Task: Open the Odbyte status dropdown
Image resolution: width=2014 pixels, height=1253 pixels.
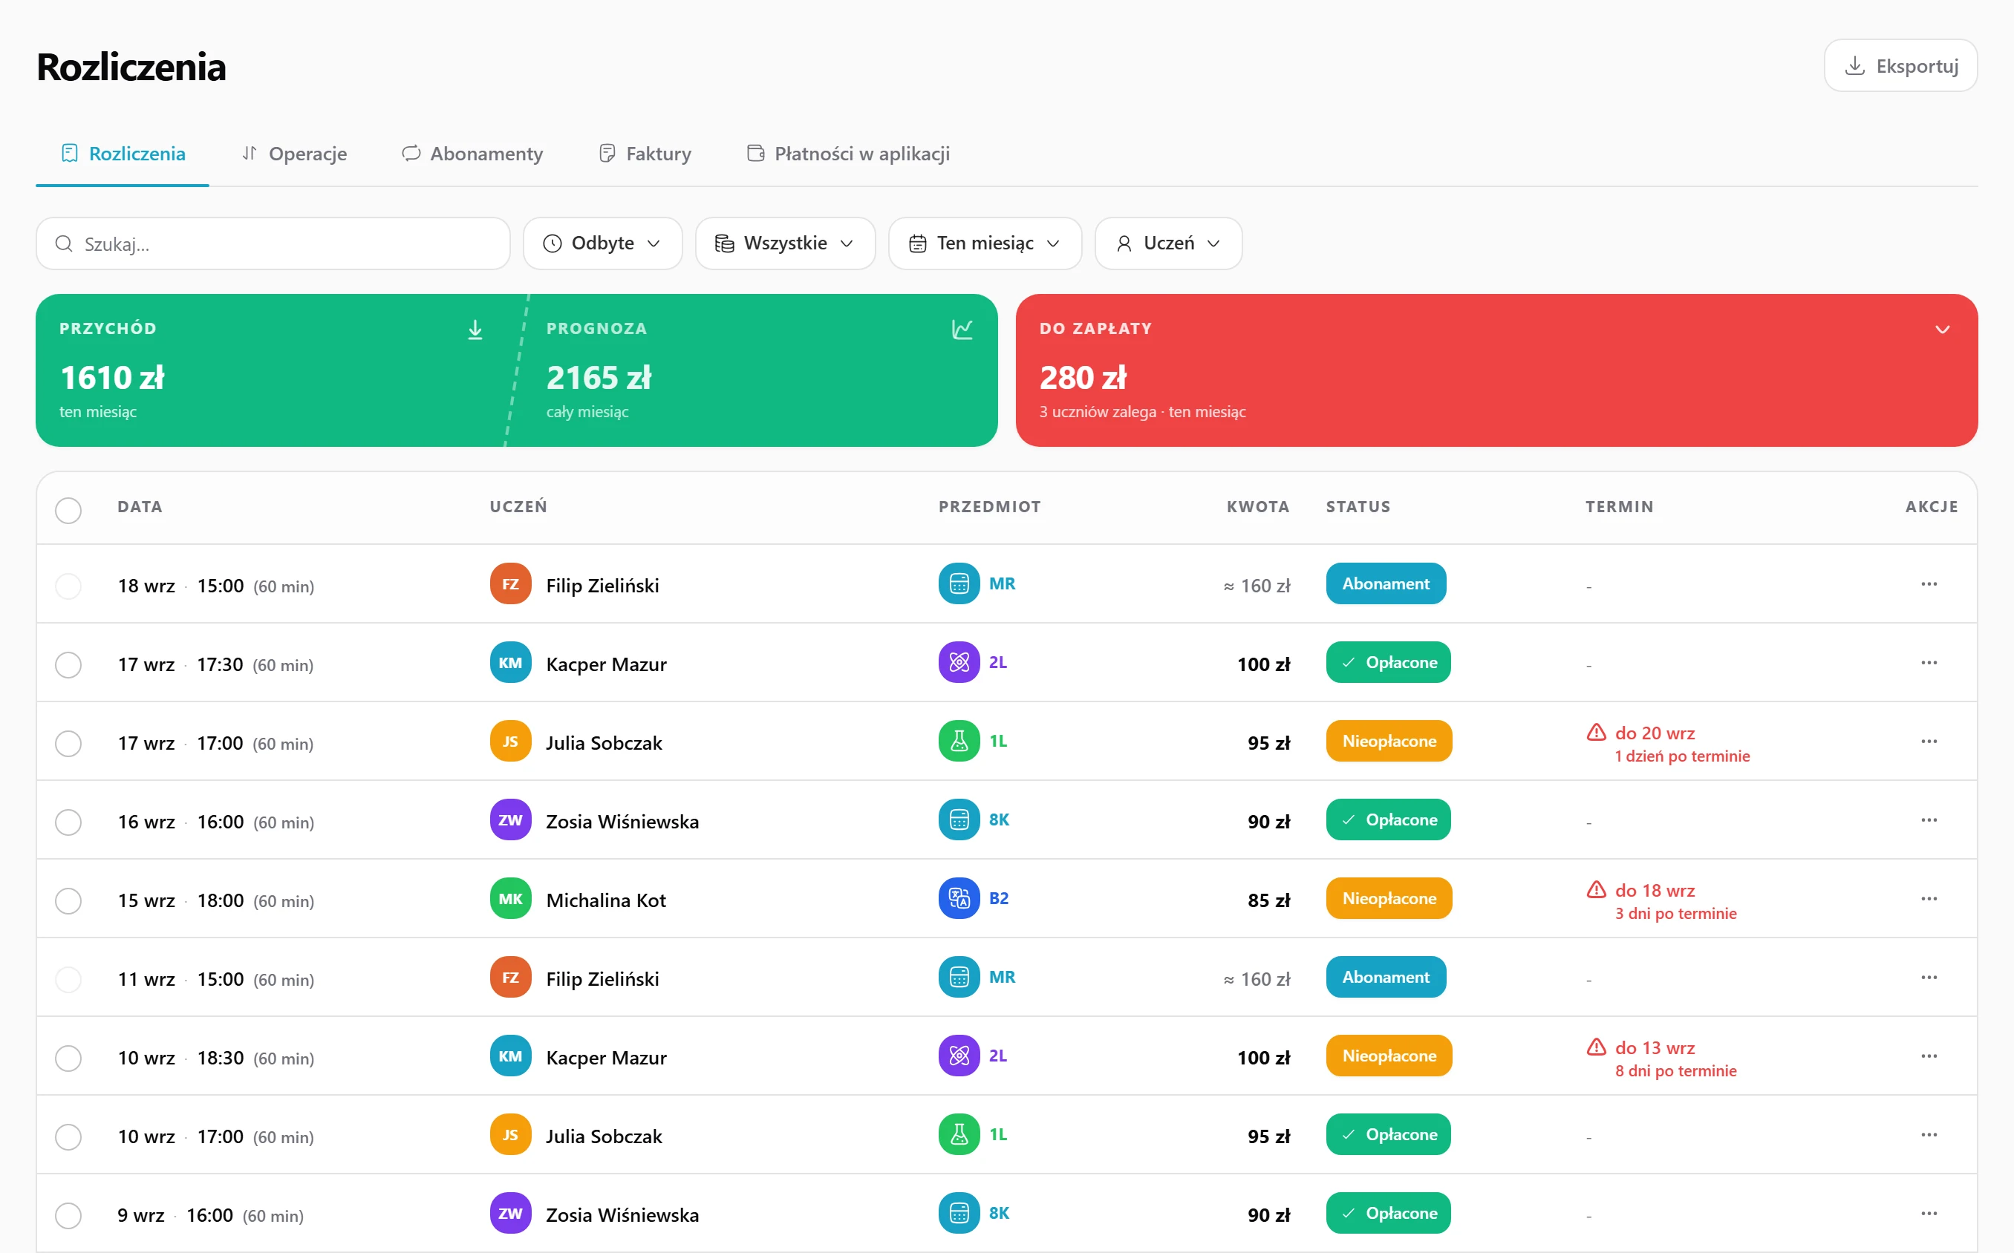Action: point(602,243)
